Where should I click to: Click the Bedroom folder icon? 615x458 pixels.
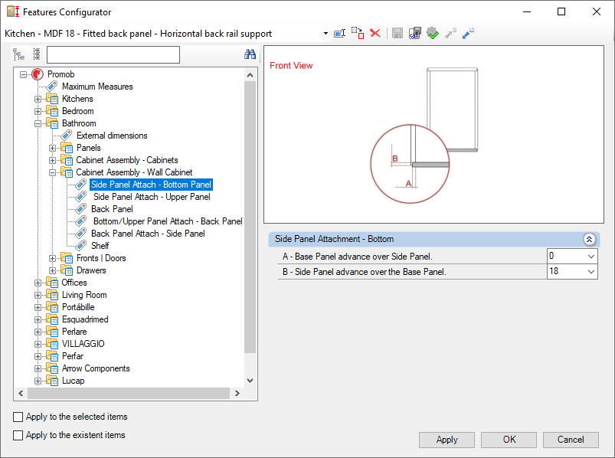(52, 111)
